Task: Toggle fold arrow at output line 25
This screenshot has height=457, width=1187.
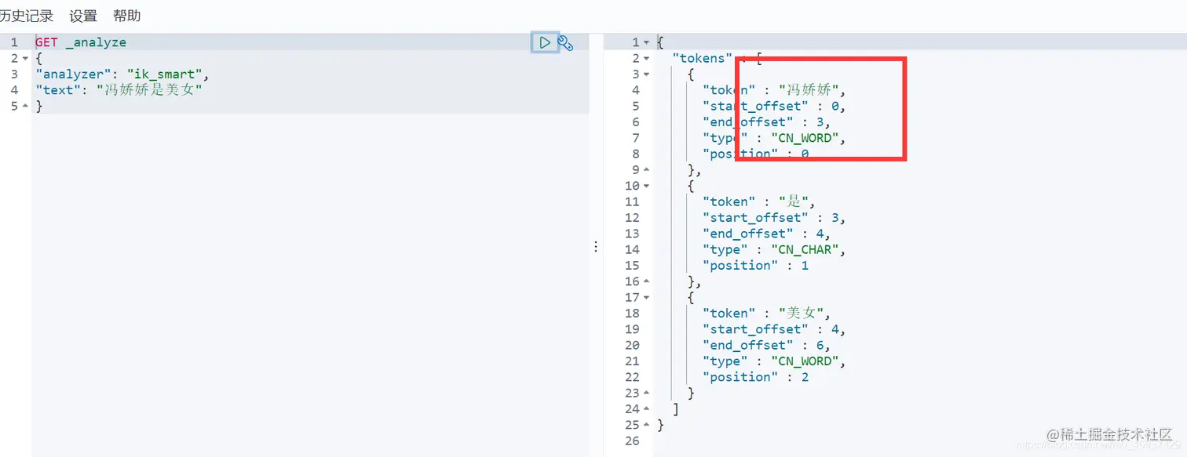Action: pyautogui.click(x=646, y=425)
